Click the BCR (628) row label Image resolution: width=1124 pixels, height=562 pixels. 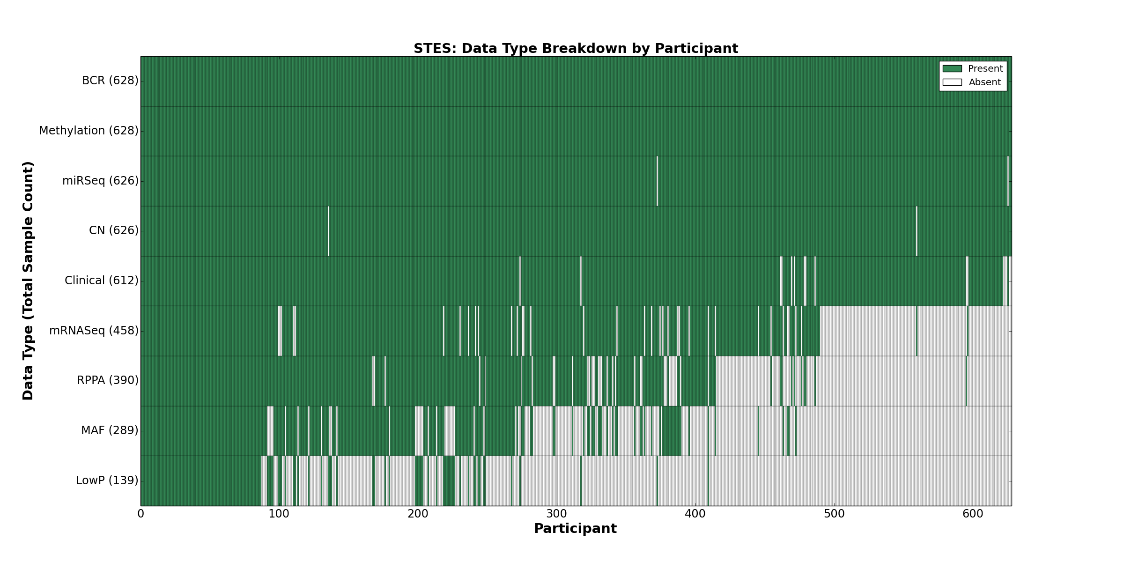click(x=110, y=81)
